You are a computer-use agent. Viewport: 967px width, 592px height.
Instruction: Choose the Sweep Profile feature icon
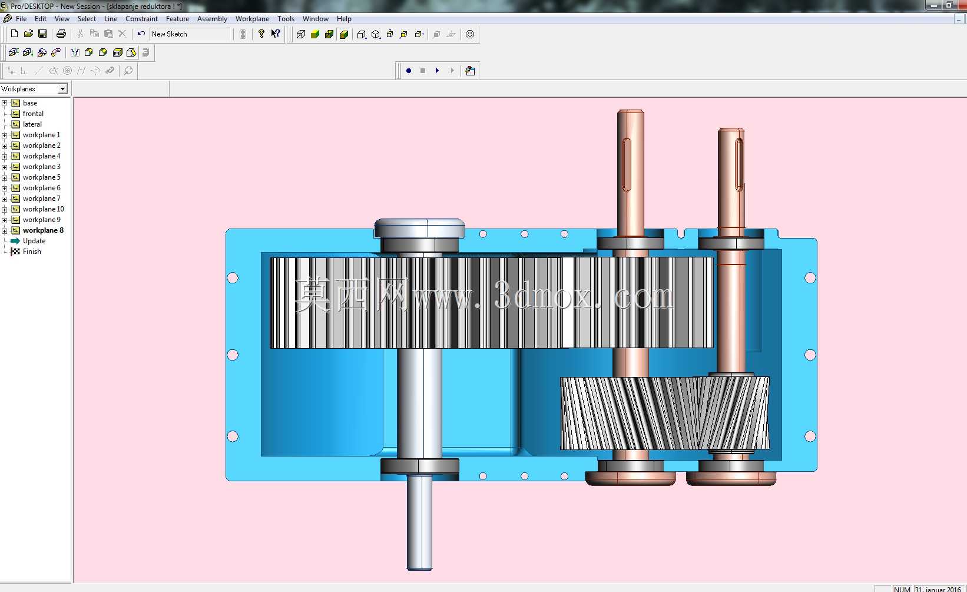click(56, 52)
